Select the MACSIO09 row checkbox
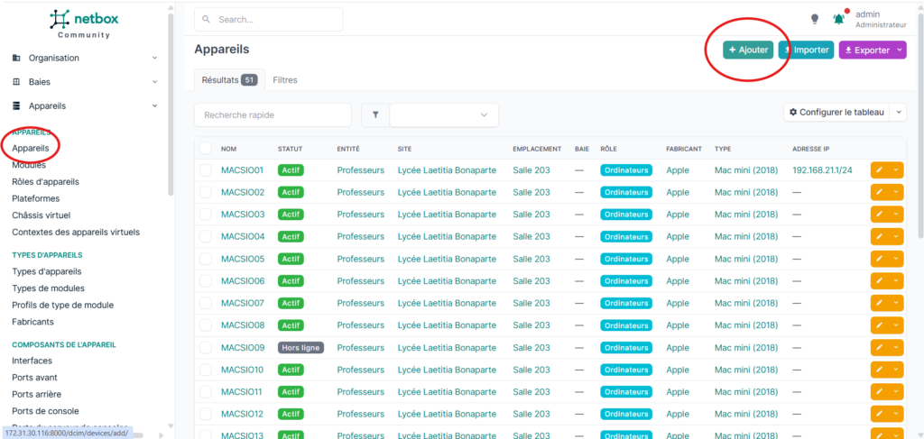This screenshot has height=439, width=924. click(205, 348)
